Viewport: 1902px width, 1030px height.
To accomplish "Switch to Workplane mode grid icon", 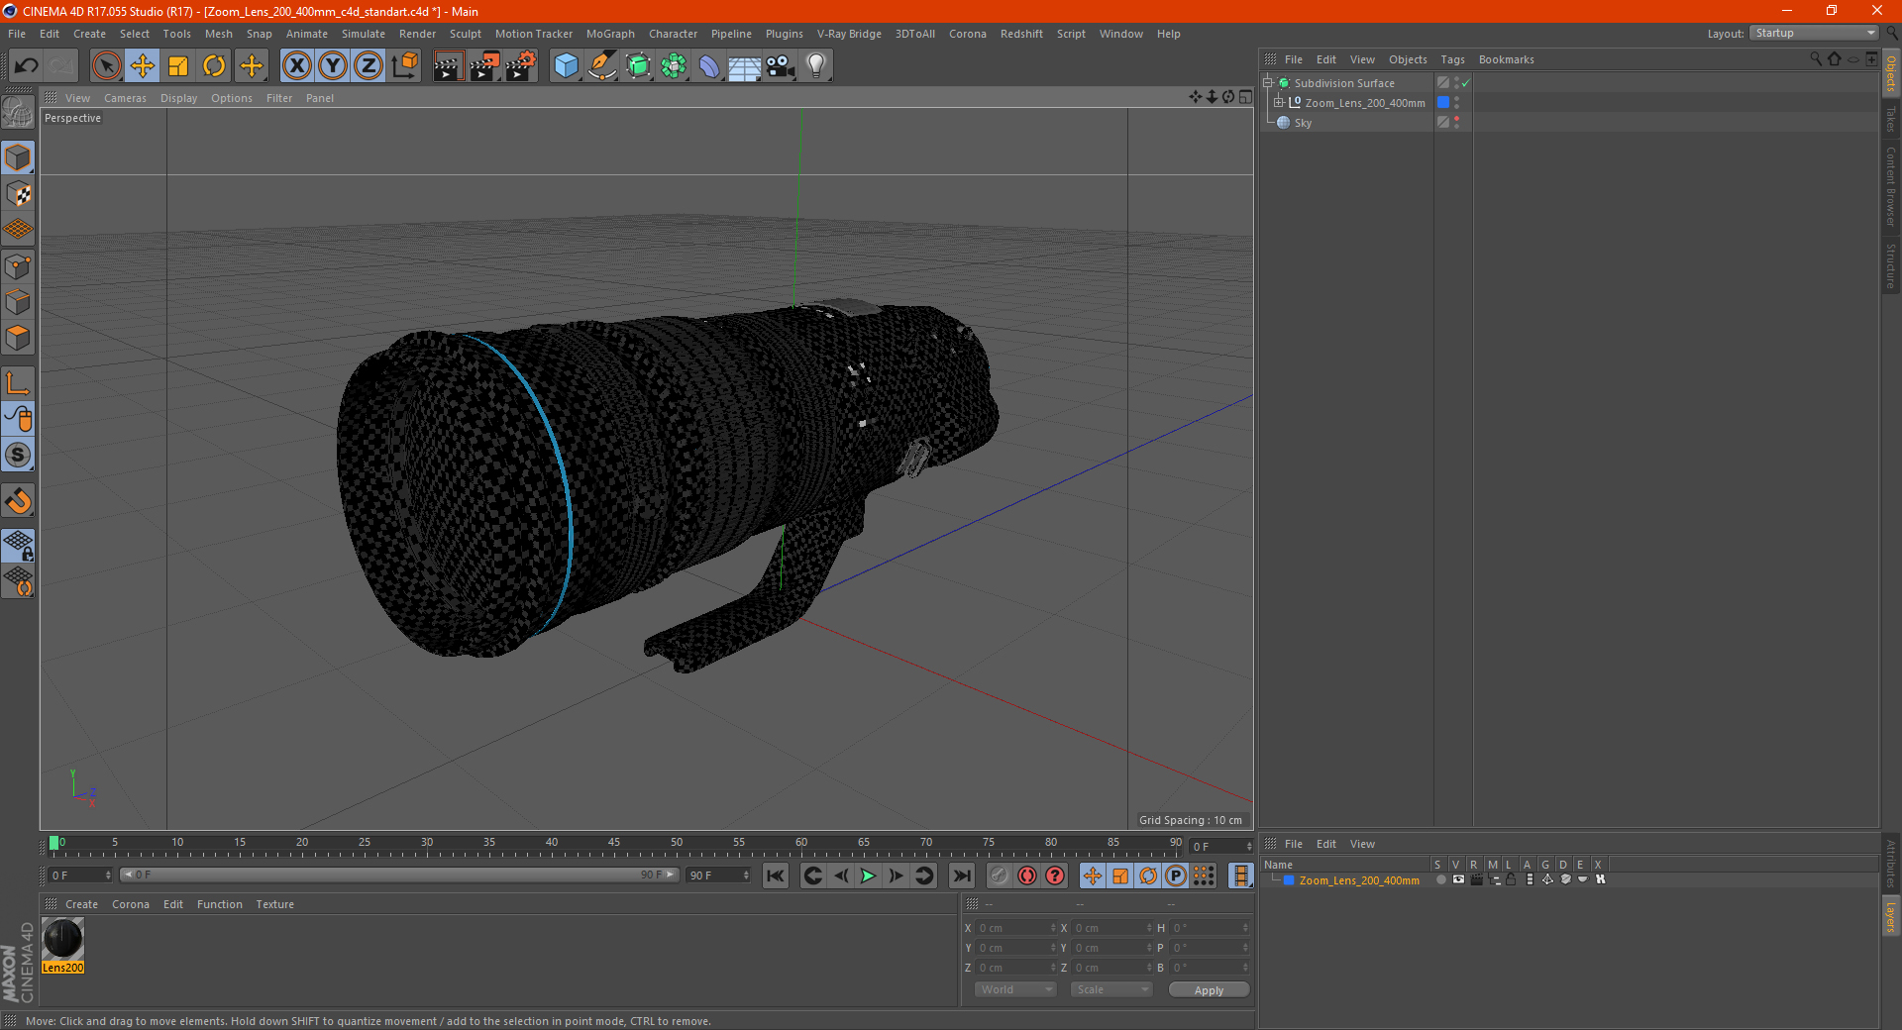I will 18,230.
